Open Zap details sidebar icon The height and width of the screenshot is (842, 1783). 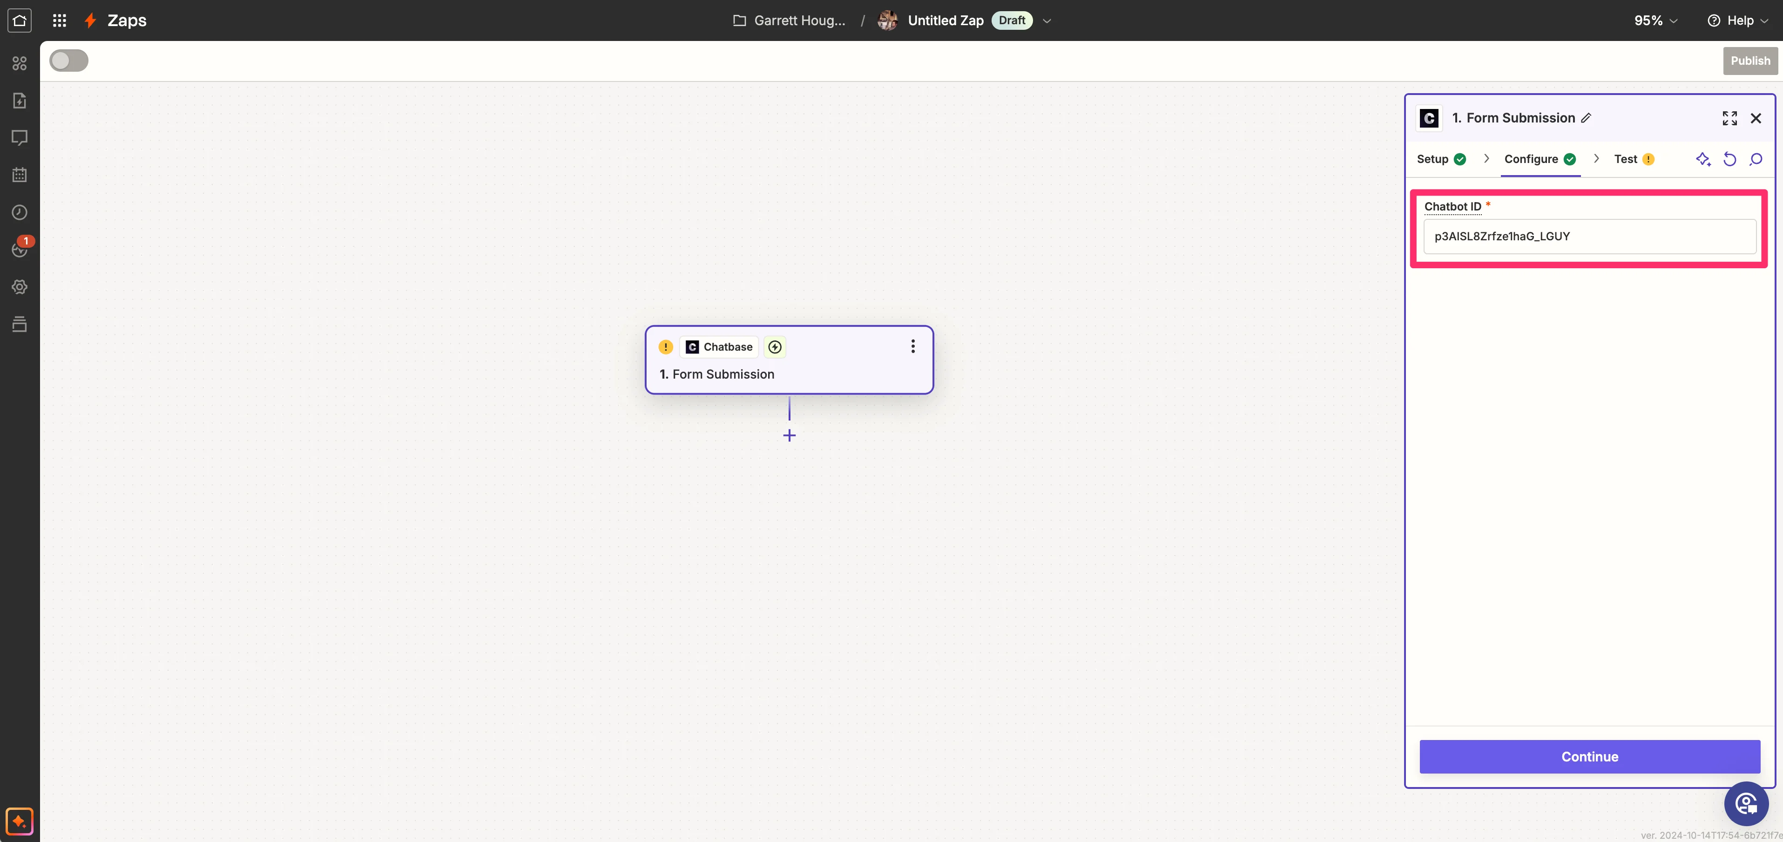click(x=20, y=101)
